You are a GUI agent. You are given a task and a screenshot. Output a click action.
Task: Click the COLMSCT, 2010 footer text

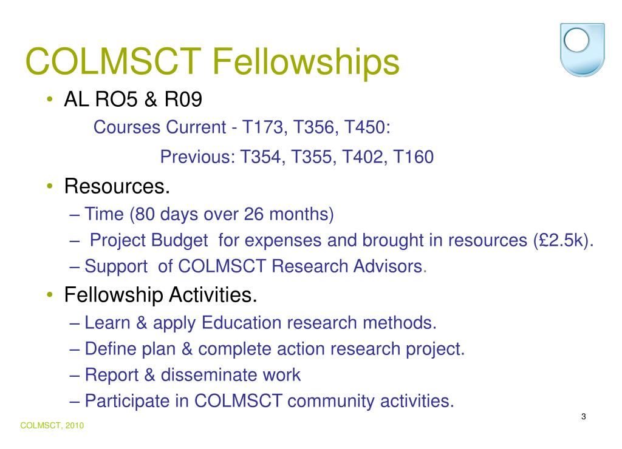[x=52, y=425]
